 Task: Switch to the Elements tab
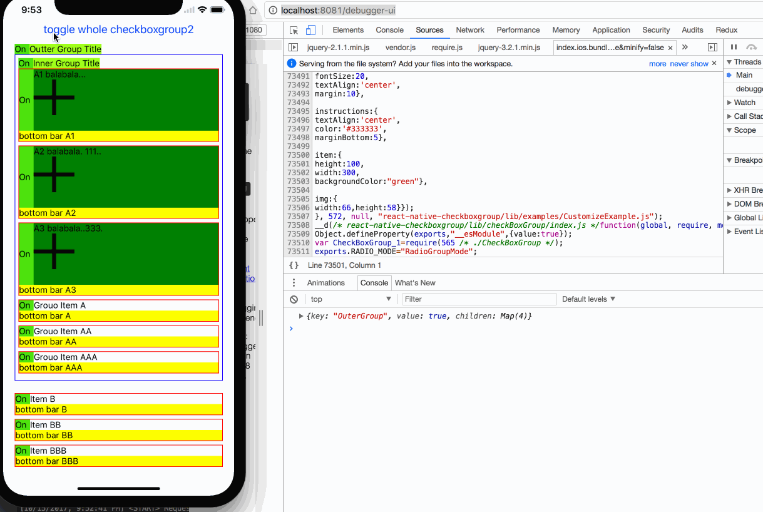(348, 30)
